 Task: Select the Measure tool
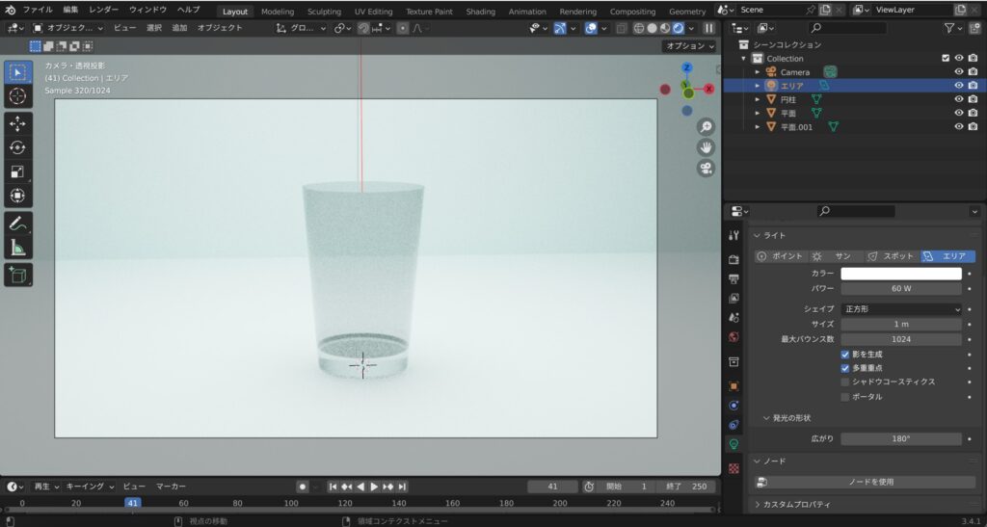[x=17, y=248]
